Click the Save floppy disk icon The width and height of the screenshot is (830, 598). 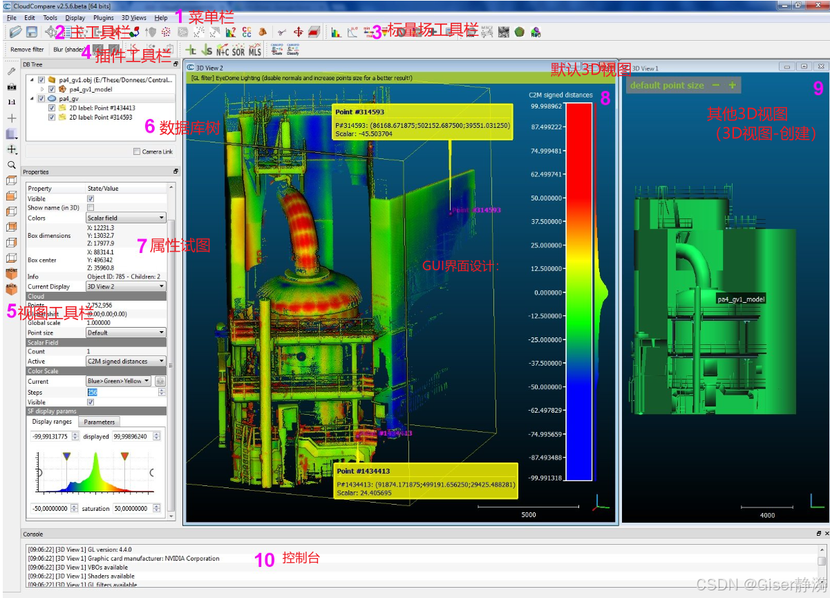pos(32,32)
